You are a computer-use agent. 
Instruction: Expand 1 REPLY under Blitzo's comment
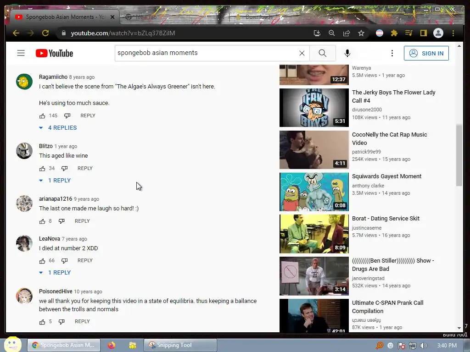(55, 181)
